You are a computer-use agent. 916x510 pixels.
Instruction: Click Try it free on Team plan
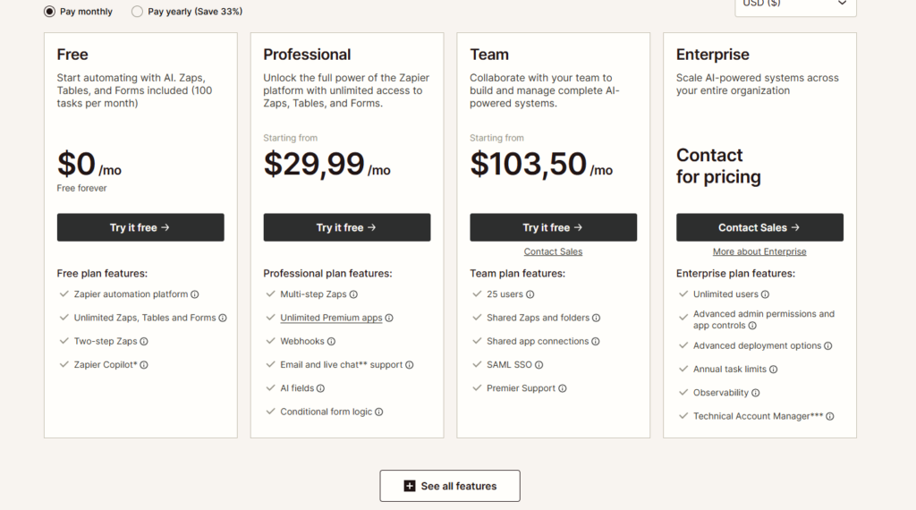(553, 227)
